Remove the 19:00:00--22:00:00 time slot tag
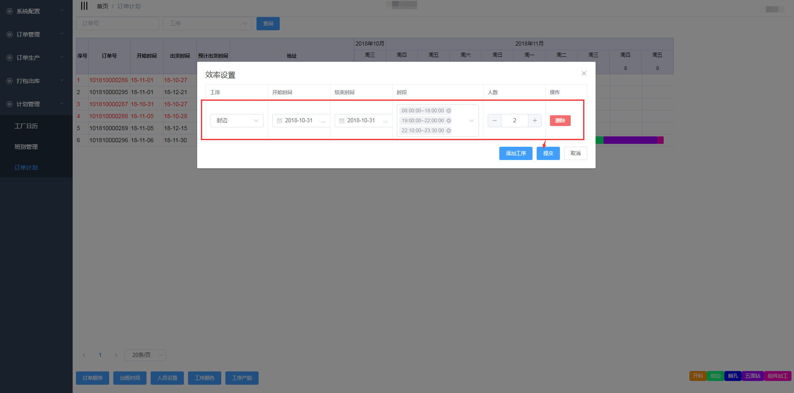Image resolution: width=794 pixels, height=393 pixels. point(449,121)
